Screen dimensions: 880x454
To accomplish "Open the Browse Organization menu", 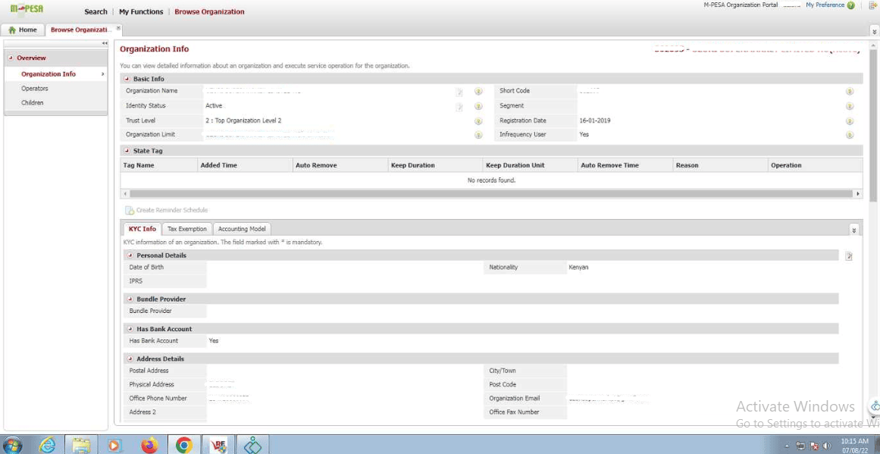I will pos(209,11).
